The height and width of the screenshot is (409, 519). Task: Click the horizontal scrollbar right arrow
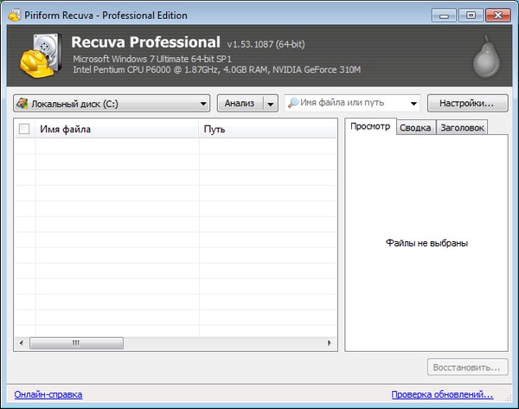coord(330,343)
